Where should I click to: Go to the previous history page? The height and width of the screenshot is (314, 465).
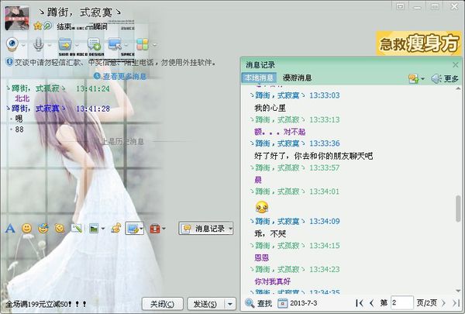(x=371, y=303)
